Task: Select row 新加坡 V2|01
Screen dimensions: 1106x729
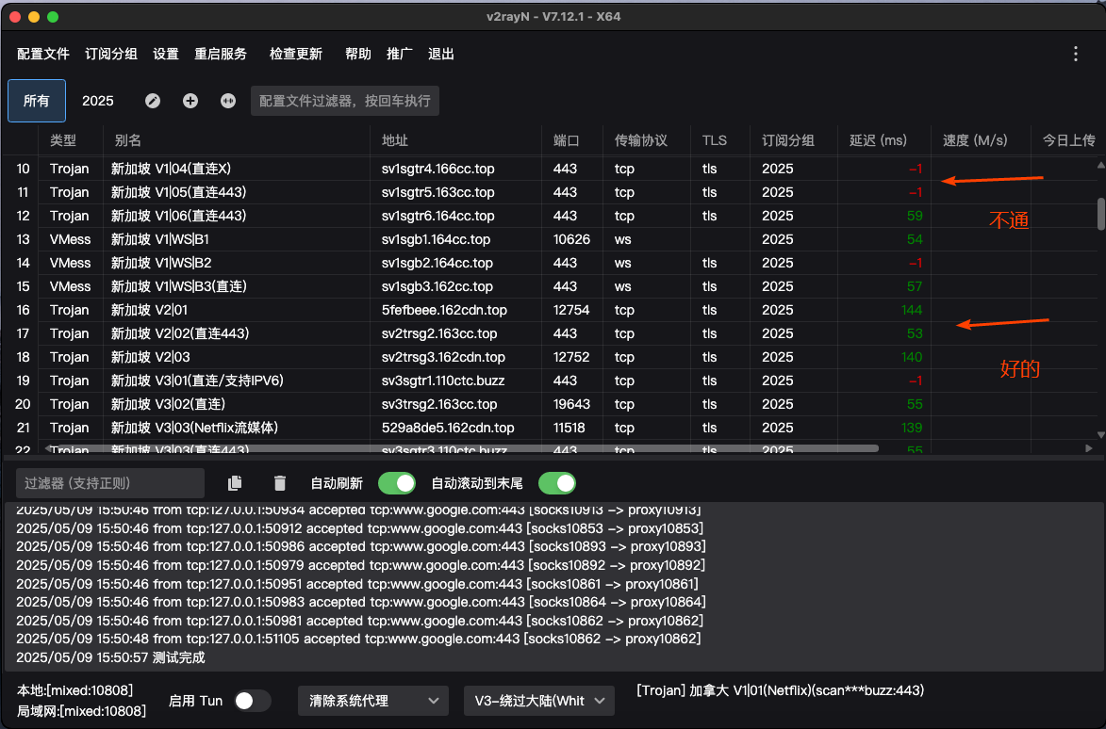Action: coord(553,310)
